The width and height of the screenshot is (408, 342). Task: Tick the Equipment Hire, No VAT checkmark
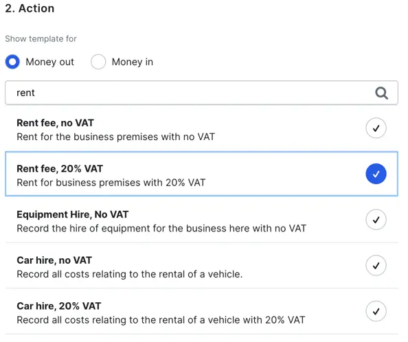coord(376,220)
